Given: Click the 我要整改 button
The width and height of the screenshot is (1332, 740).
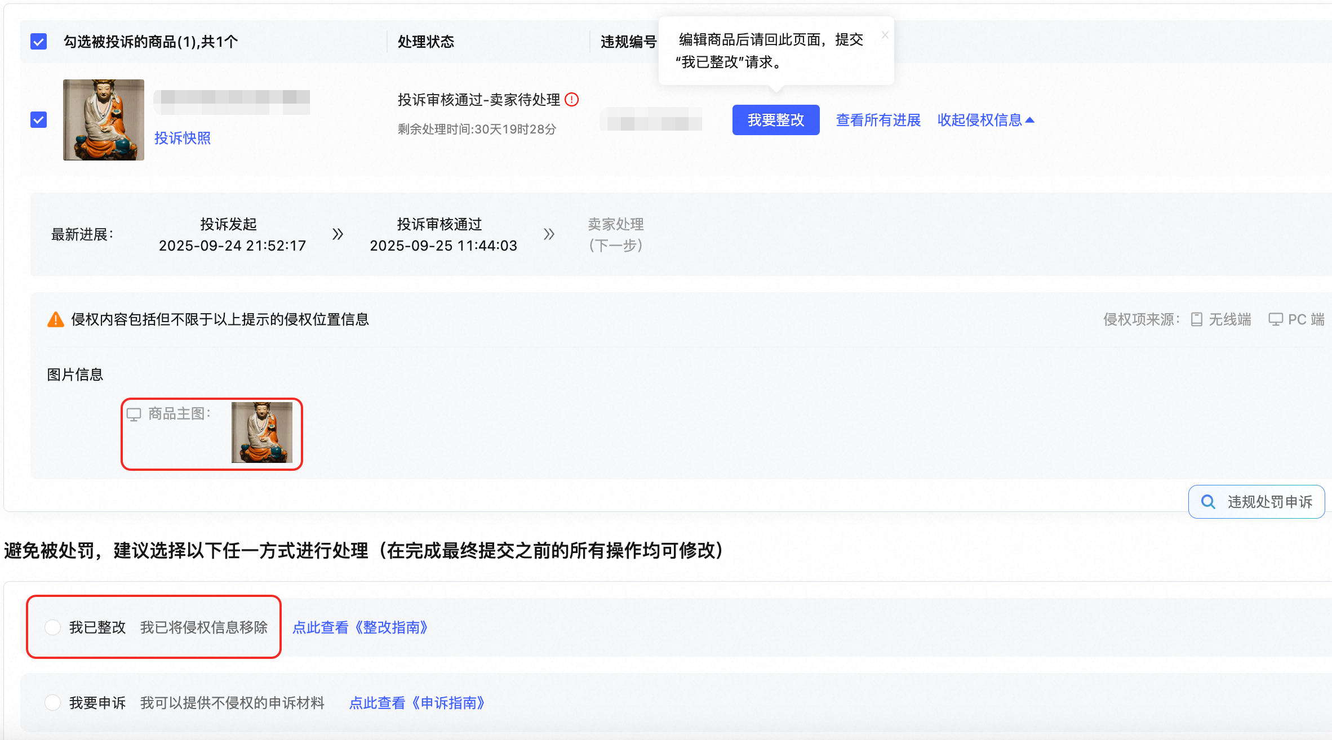Looking at the screenshot, I should pos(776,120).
